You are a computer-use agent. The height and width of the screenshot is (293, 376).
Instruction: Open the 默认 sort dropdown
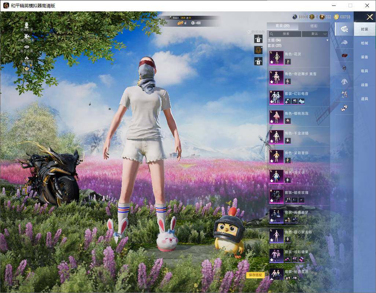pos(315,34)
